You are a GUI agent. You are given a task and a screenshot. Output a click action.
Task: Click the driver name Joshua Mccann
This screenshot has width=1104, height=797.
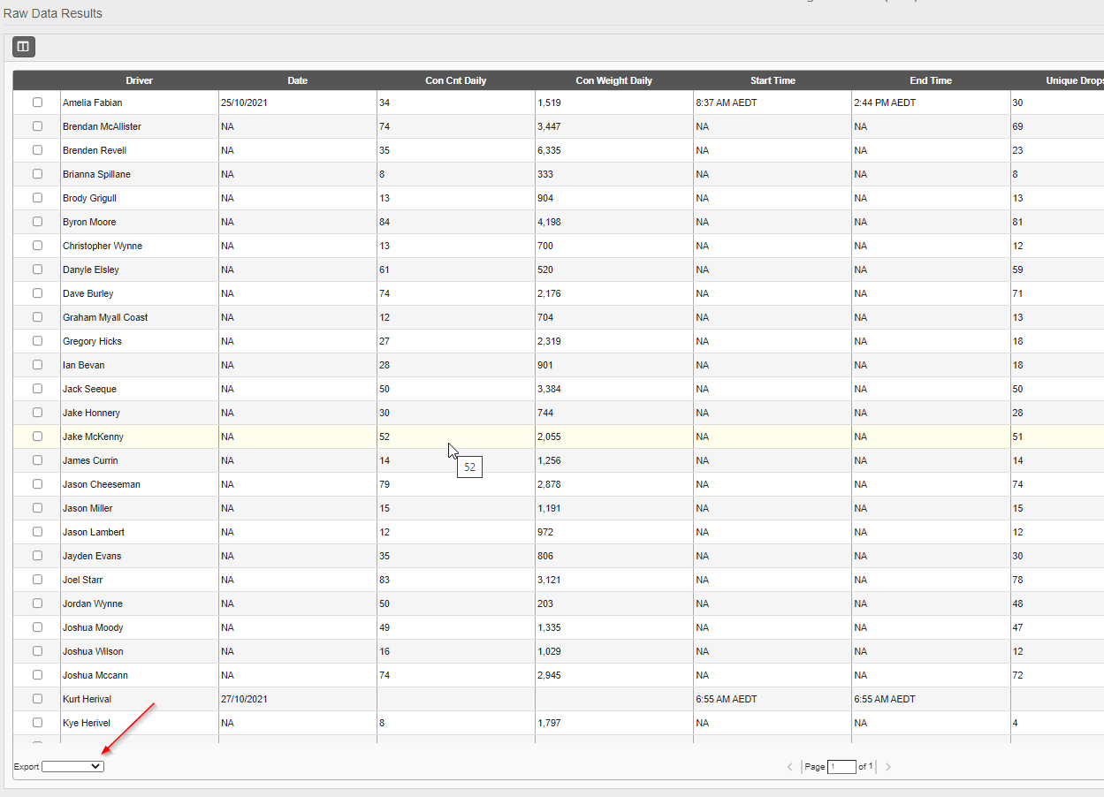point(95,675)
